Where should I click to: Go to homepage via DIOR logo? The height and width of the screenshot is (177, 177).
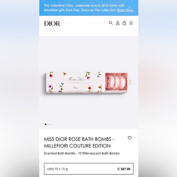(52, 23)
